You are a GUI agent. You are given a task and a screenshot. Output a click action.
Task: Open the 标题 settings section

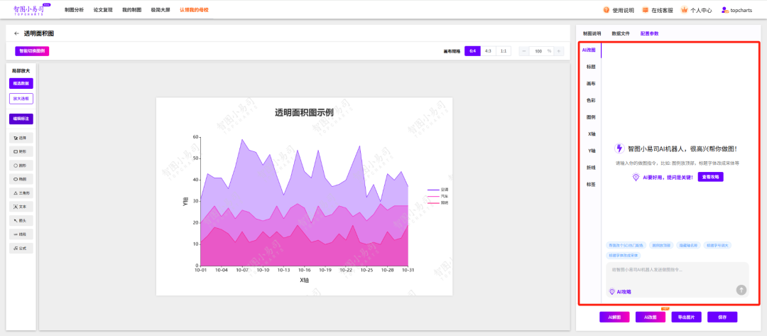coord(590,67)
